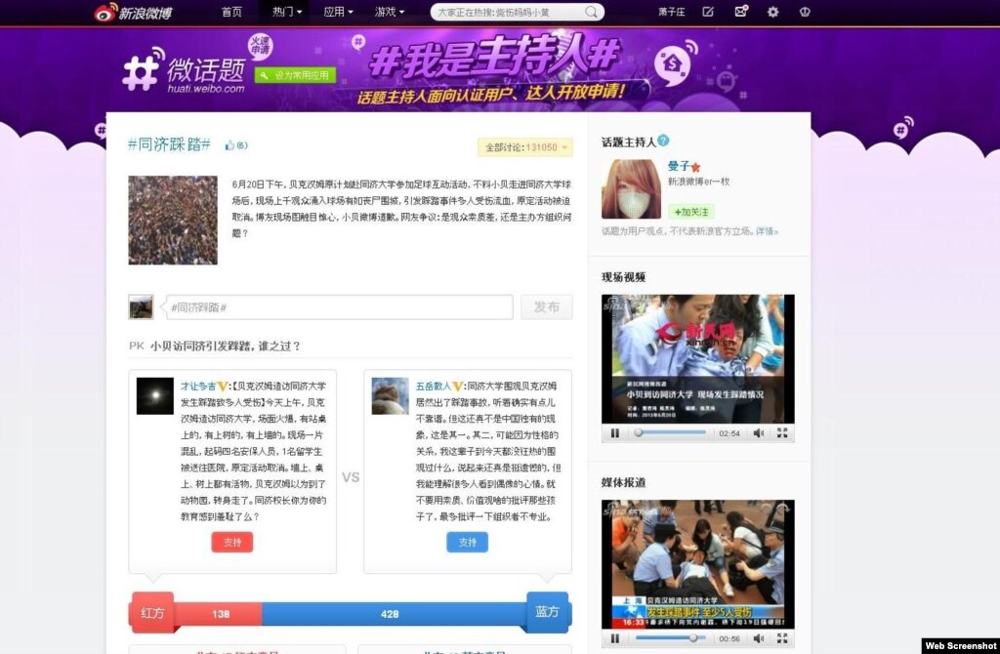1000x654 pixels.
Task: Click the #同济踩踏# topic title
Action: tap(169, 144)
